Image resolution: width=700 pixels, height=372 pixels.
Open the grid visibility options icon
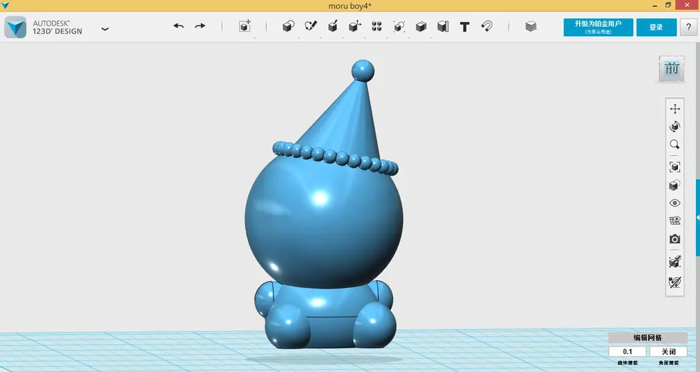pyautogui.click(x=675, y=221)
